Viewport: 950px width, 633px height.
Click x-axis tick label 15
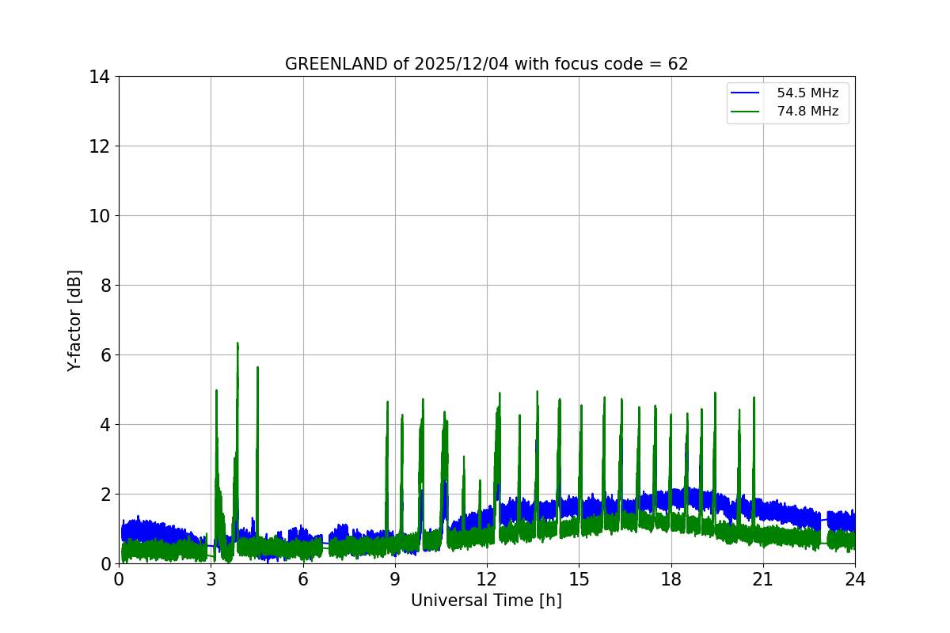click(579, 579)
